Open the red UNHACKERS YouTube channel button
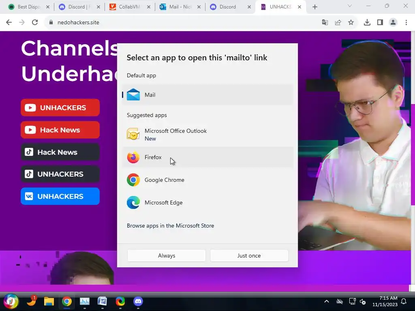 60,108
